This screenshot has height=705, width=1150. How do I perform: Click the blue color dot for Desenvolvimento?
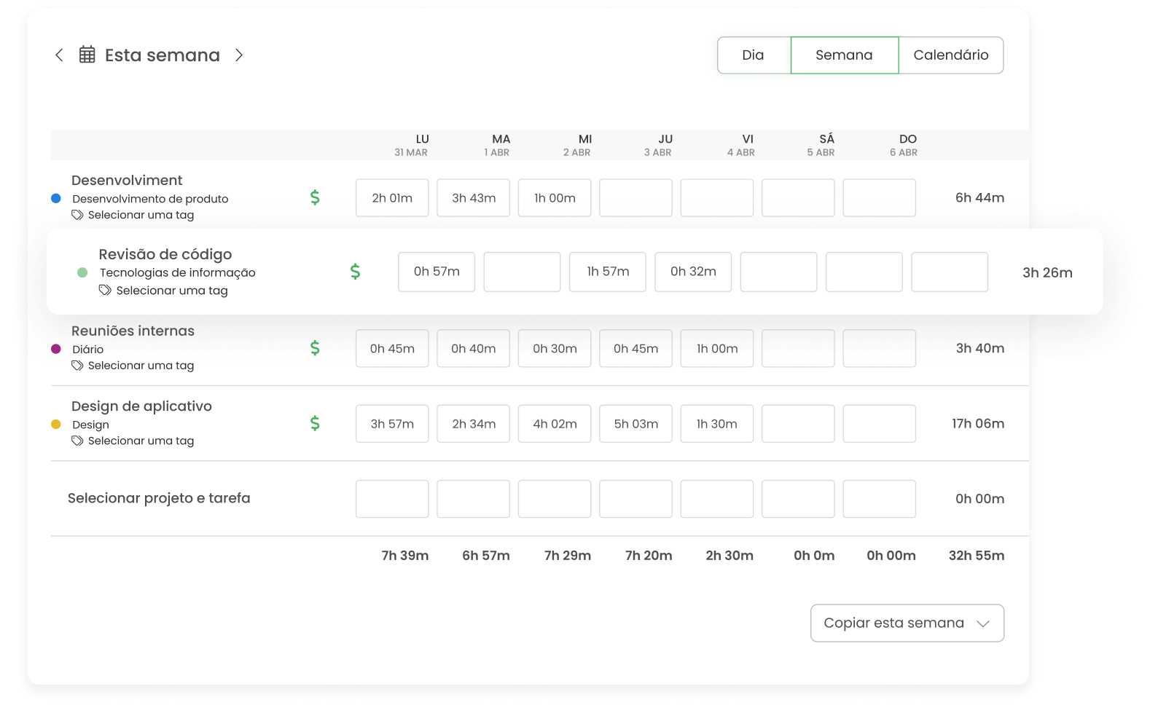point(56,198)
